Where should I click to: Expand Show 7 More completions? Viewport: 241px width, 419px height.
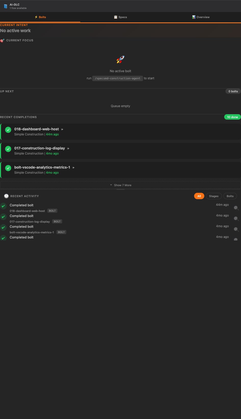click(120, 185)
